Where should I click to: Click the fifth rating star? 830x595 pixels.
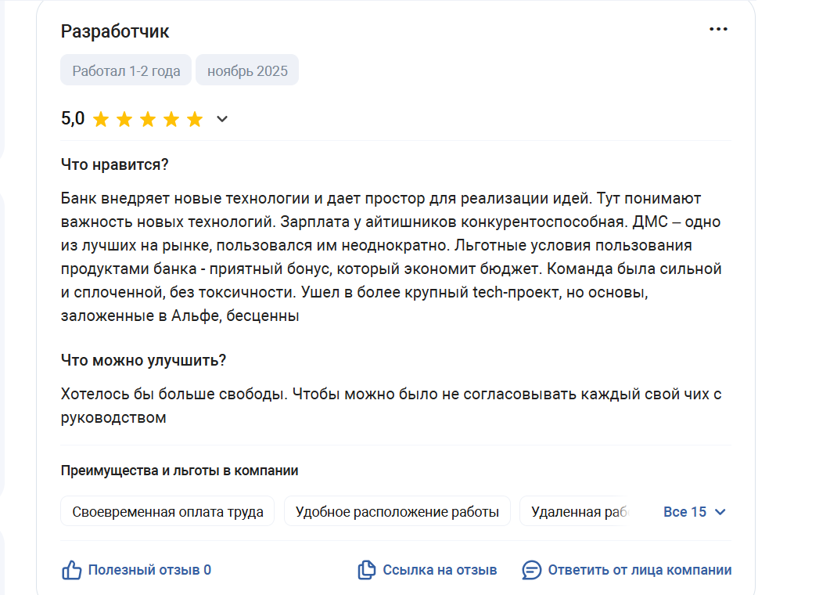click(x=195, y=120)
